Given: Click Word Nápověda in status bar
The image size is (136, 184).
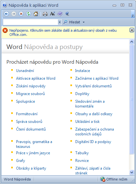Looking at the screenshot, I should tap(17, 179).
